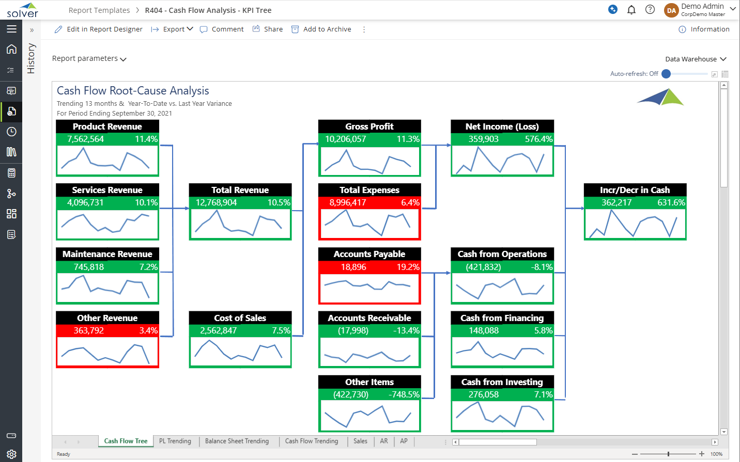This screenshot has height=462, width=740.
Task: Open the Data Warehouse dropdown
Action: (x=696, y=59)
